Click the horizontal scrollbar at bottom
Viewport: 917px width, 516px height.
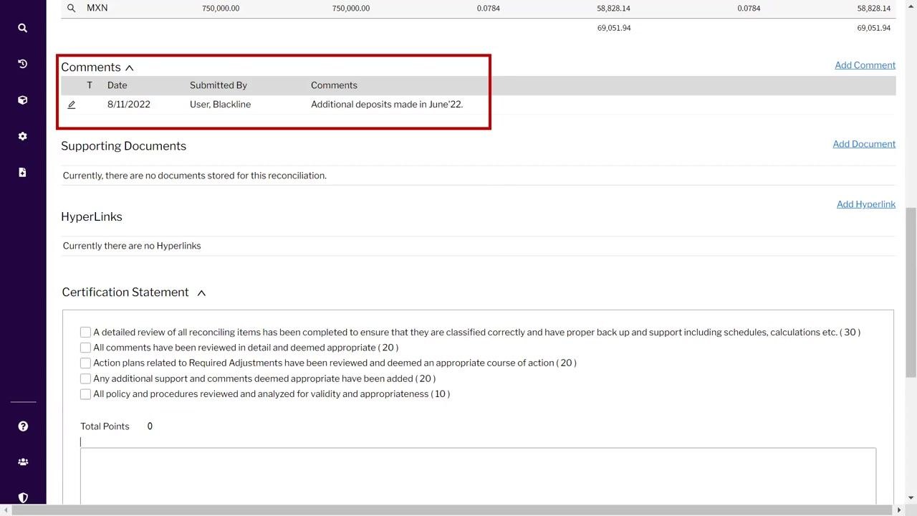click(x=453, y=510)
